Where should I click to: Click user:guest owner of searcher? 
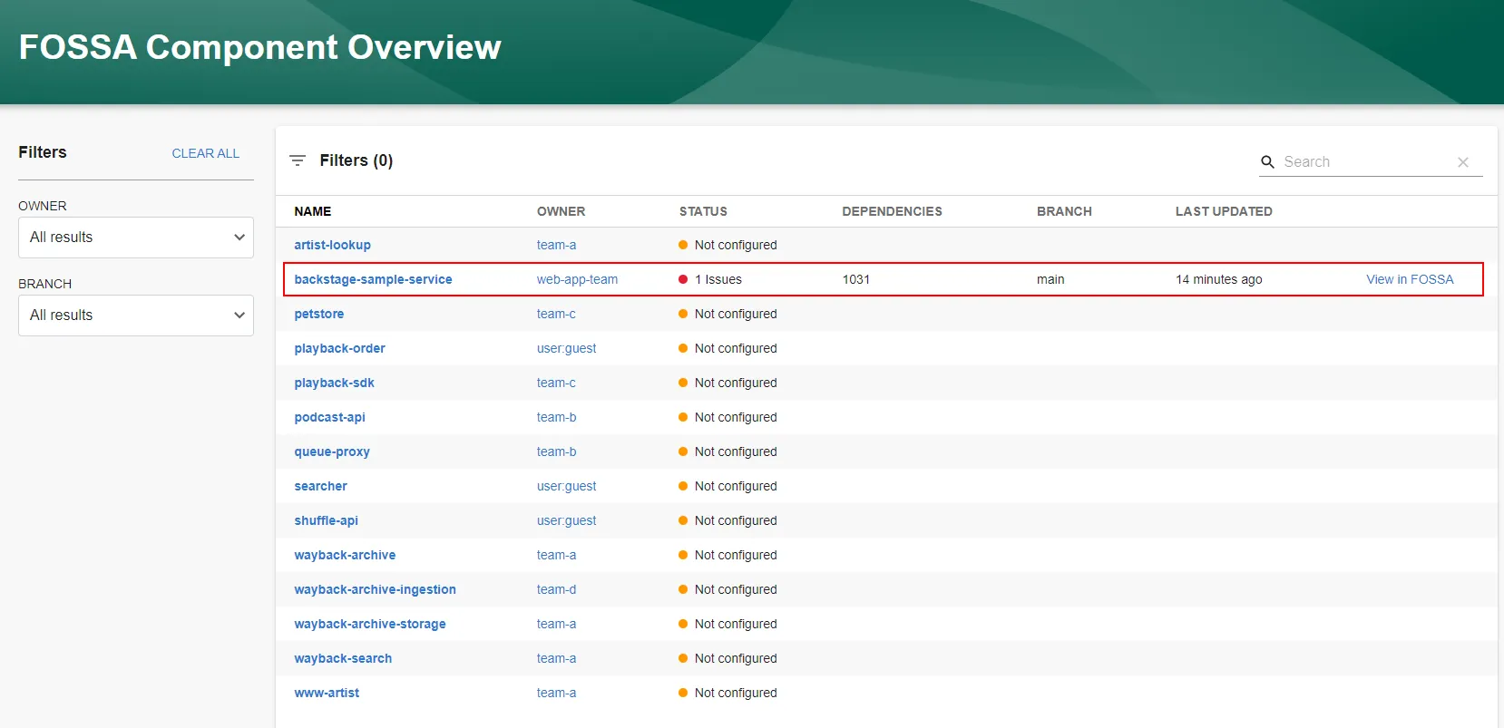click(x=566, y=486)
